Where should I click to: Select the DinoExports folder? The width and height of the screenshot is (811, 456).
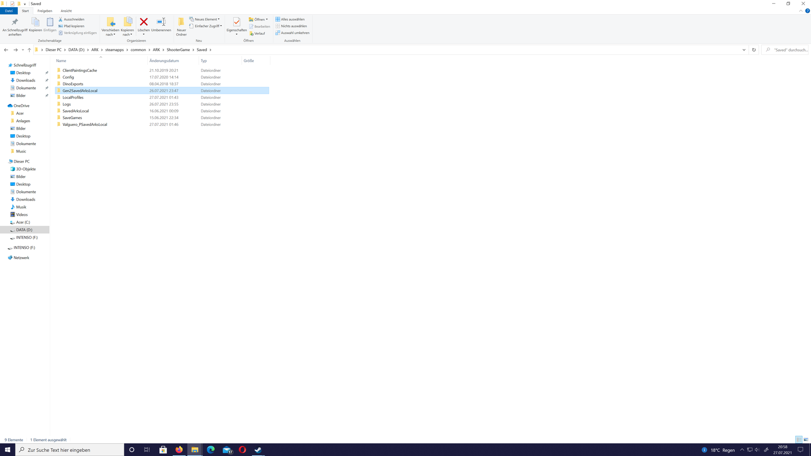tap(162, 84)
